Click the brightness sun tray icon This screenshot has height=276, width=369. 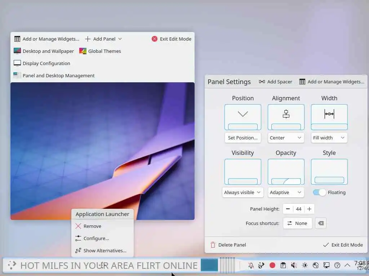pos(305,266)
